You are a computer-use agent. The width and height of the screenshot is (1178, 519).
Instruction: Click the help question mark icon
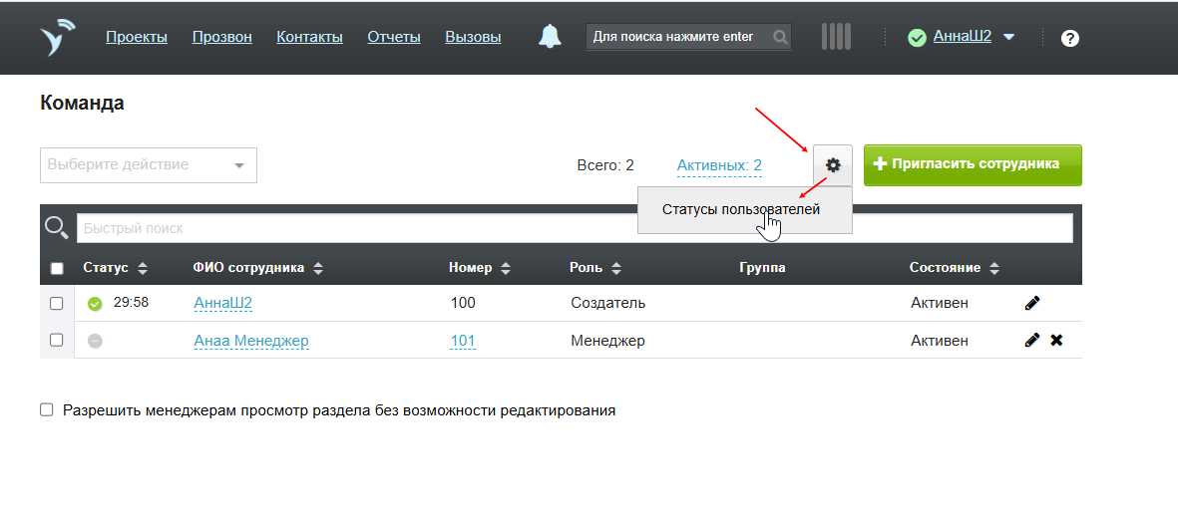(x=1069, y=38)
